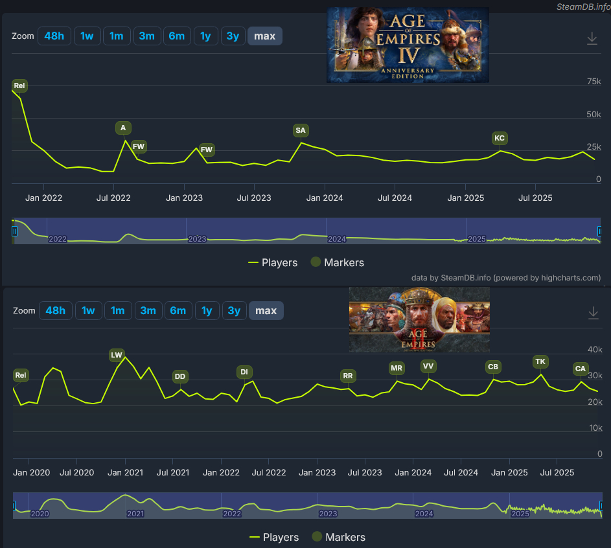Image resolution: width=611 pixels, height=548 pixels.
Task: Set top chart zoom to 48h
Action: point(54,36)
